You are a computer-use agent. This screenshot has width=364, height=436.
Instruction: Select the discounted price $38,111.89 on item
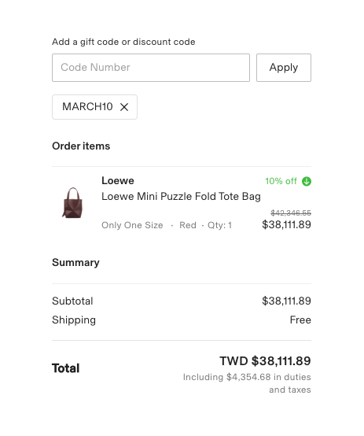pos(286,224)
